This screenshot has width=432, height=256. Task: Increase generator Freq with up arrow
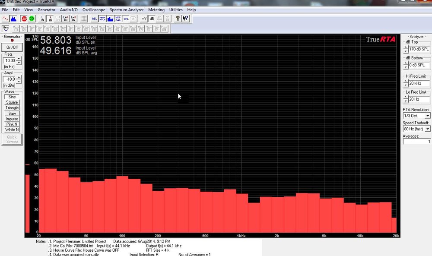click(19, 59)
